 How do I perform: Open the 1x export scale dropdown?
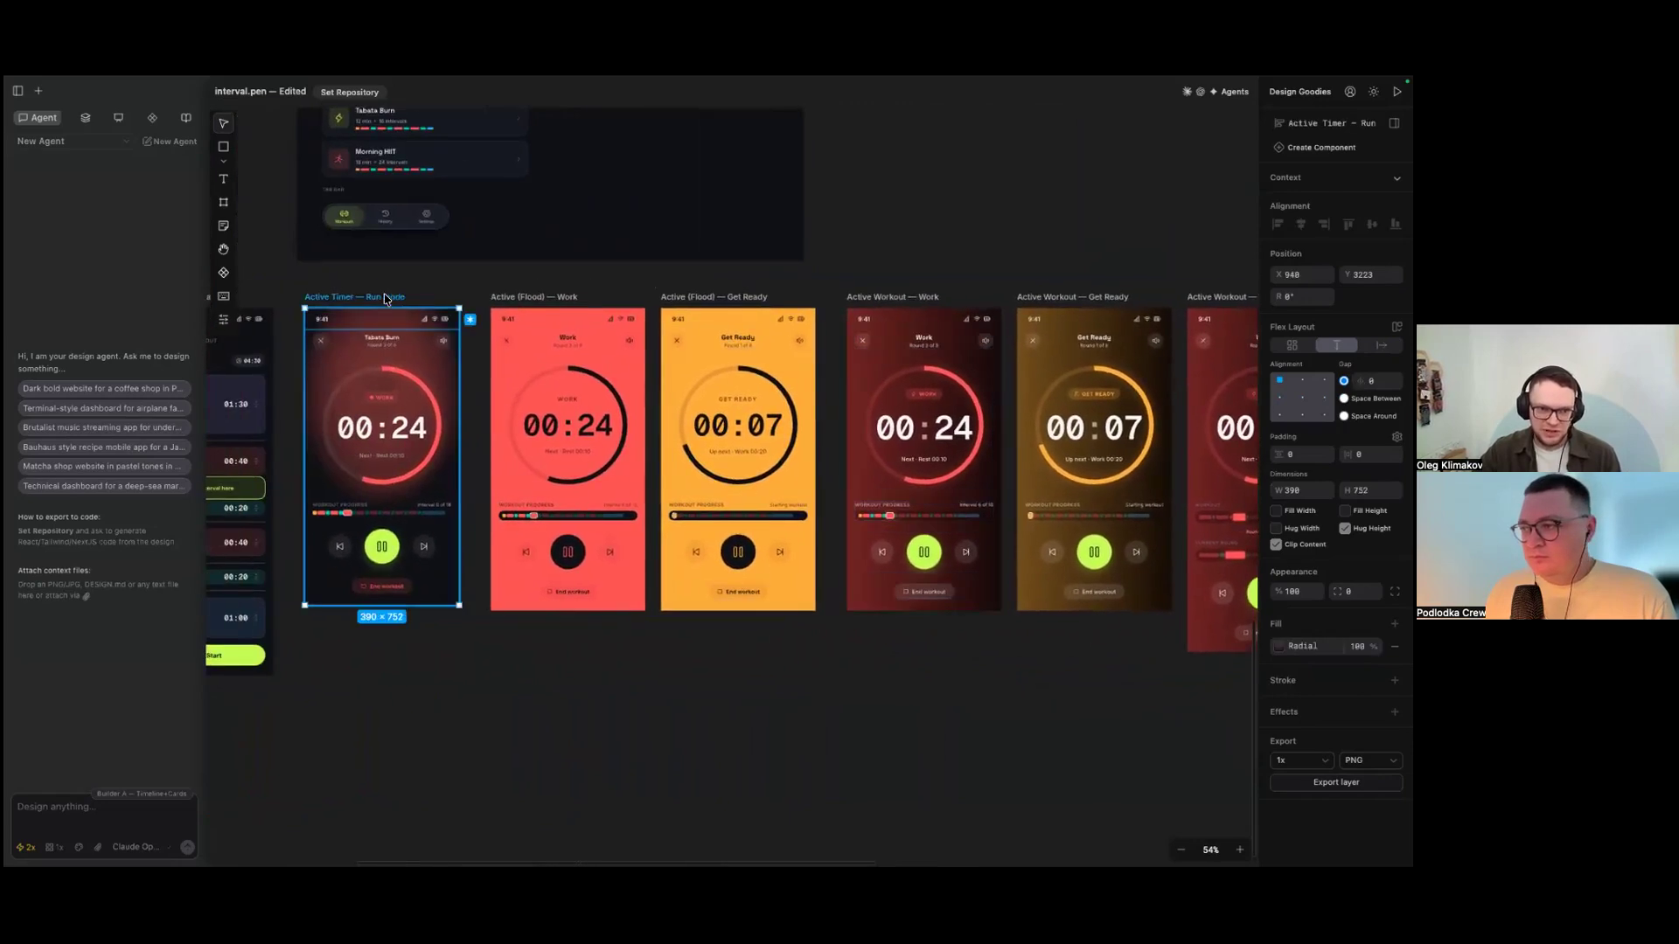pyautogui.click(x=1301, y=760)
